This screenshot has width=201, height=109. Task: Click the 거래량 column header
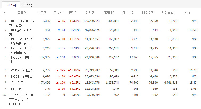point(90,13)
